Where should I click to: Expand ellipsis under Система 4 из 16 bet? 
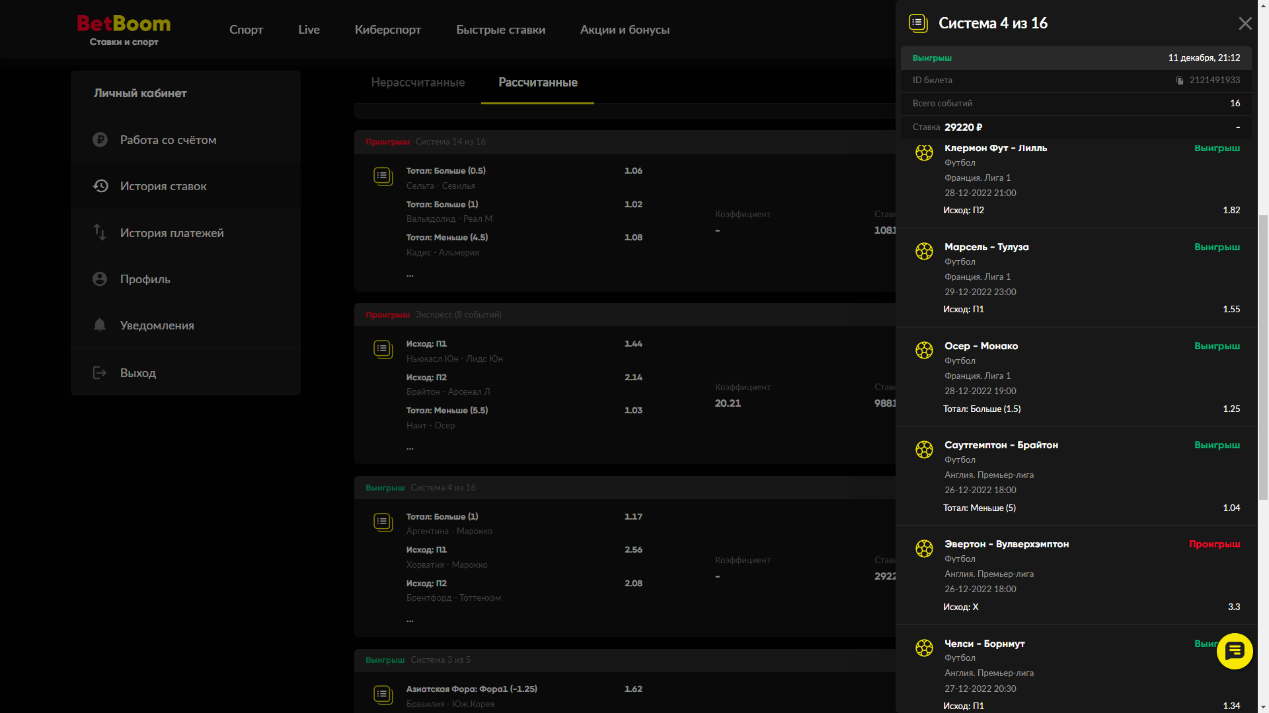pos(410,620)
